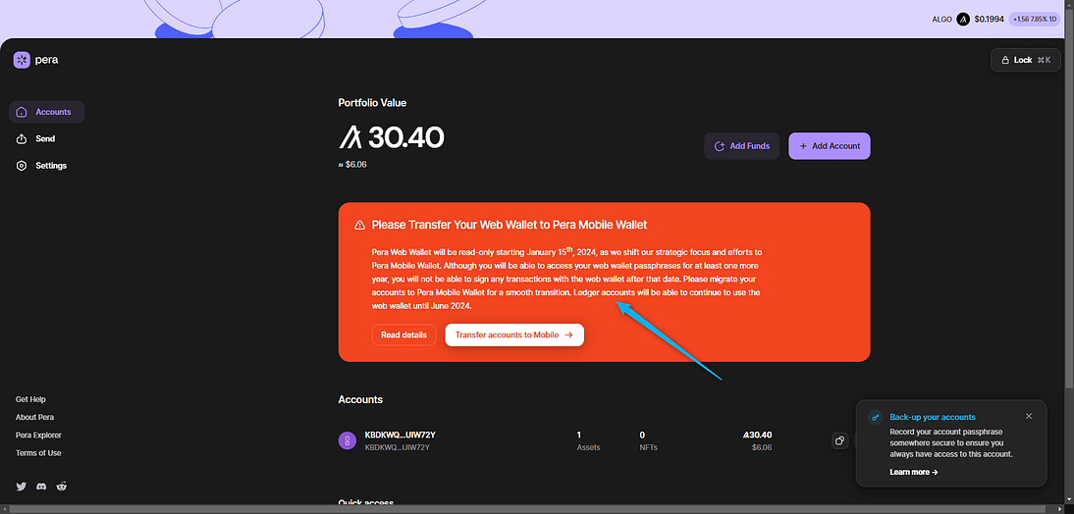Open the Accounts section in the sidebar
This screenshot has height=514, width=1074.
point(46,112)
